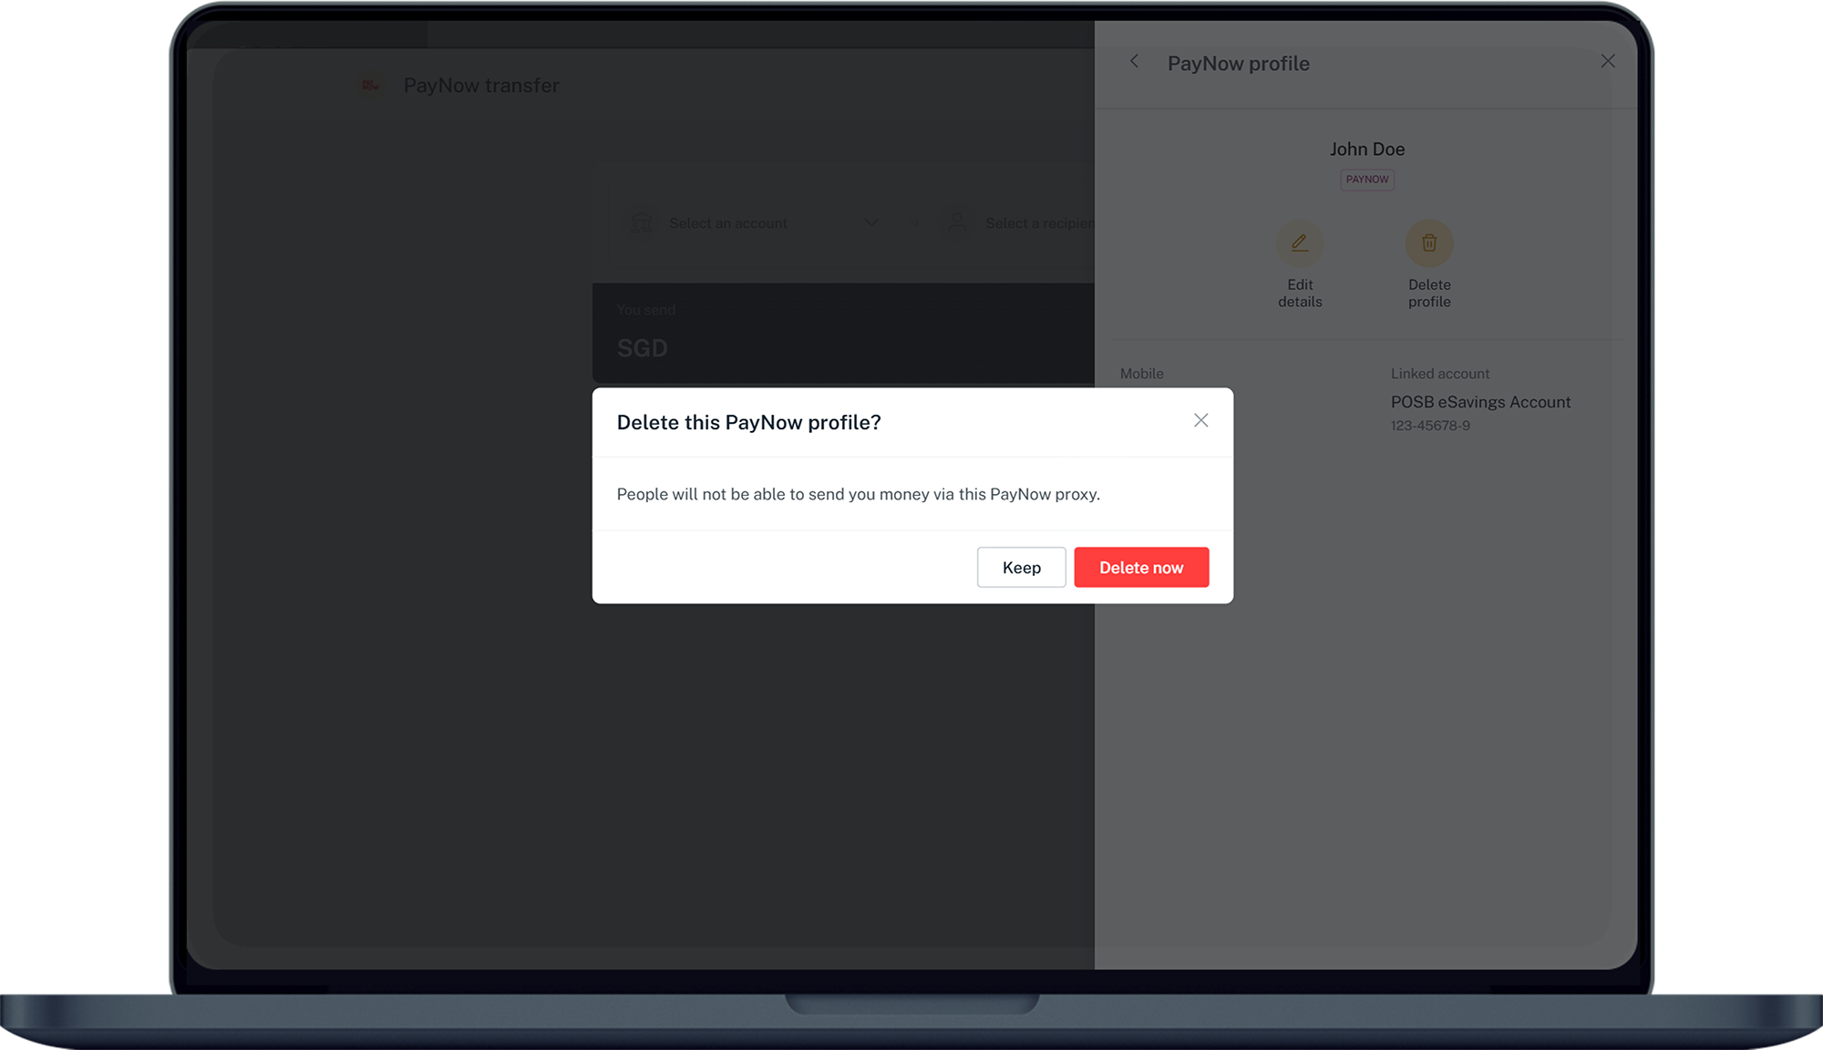Image resolution: width=1823 pixels, height=1050 pixels.
Task: Click the trash Delete profile icon
Action: click(x=1428, y=243)
